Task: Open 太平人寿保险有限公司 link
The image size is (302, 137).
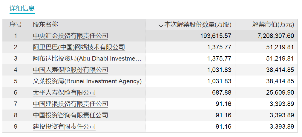Action: tap(64, 93)
